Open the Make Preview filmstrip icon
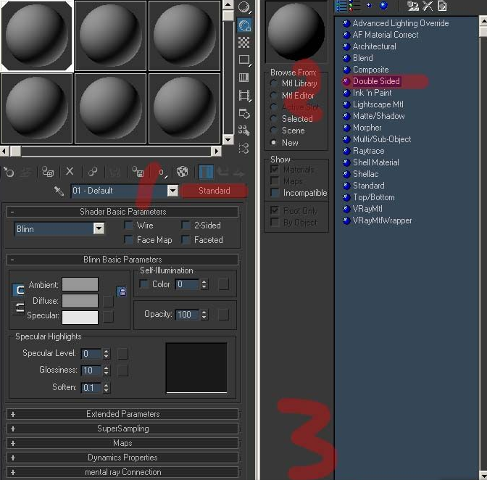487x480 pixels. click(x=244, y=95)
